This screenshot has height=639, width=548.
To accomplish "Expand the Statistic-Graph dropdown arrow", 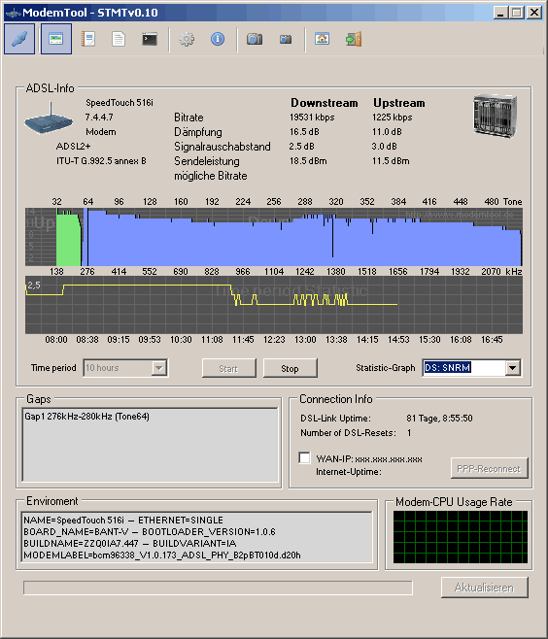I will (512, 368).
